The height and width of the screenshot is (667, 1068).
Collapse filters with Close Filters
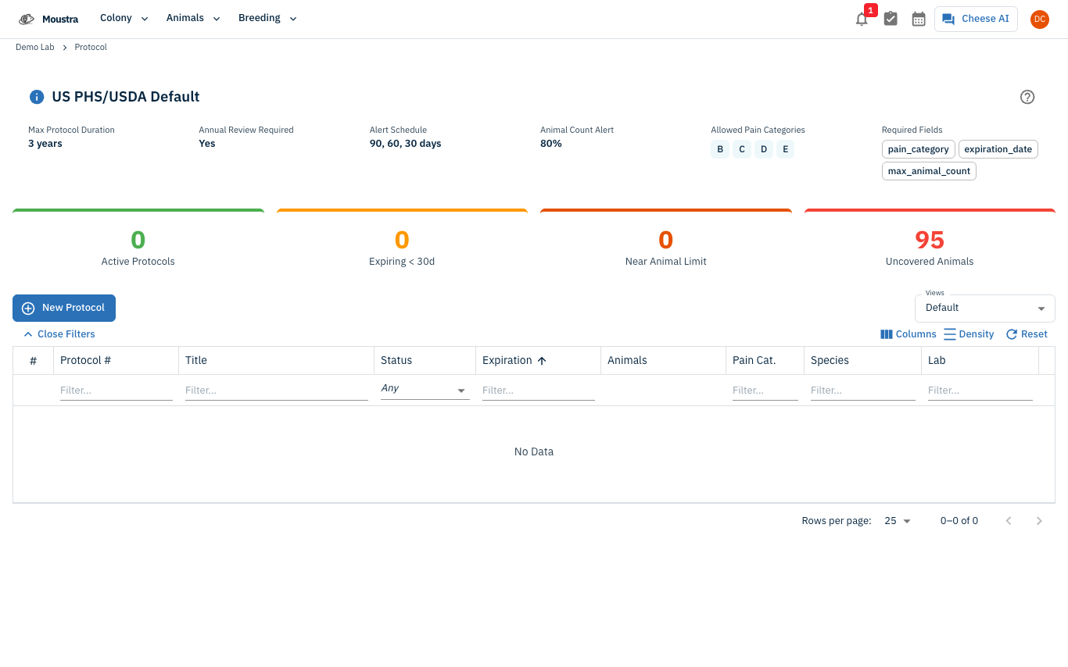coord(59,334)
